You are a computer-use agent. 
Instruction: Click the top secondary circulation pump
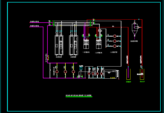pos(115,36)
